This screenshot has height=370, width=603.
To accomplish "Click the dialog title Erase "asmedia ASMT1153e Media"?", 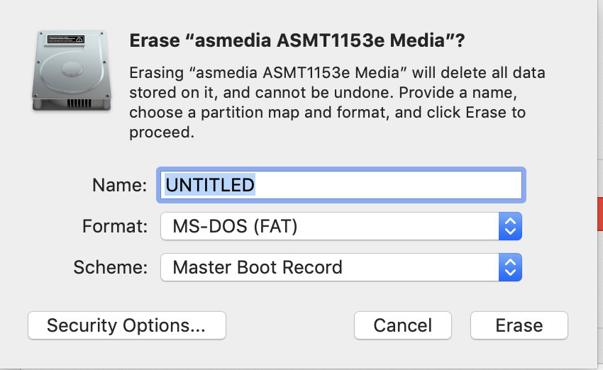I will tap(297, 40).
